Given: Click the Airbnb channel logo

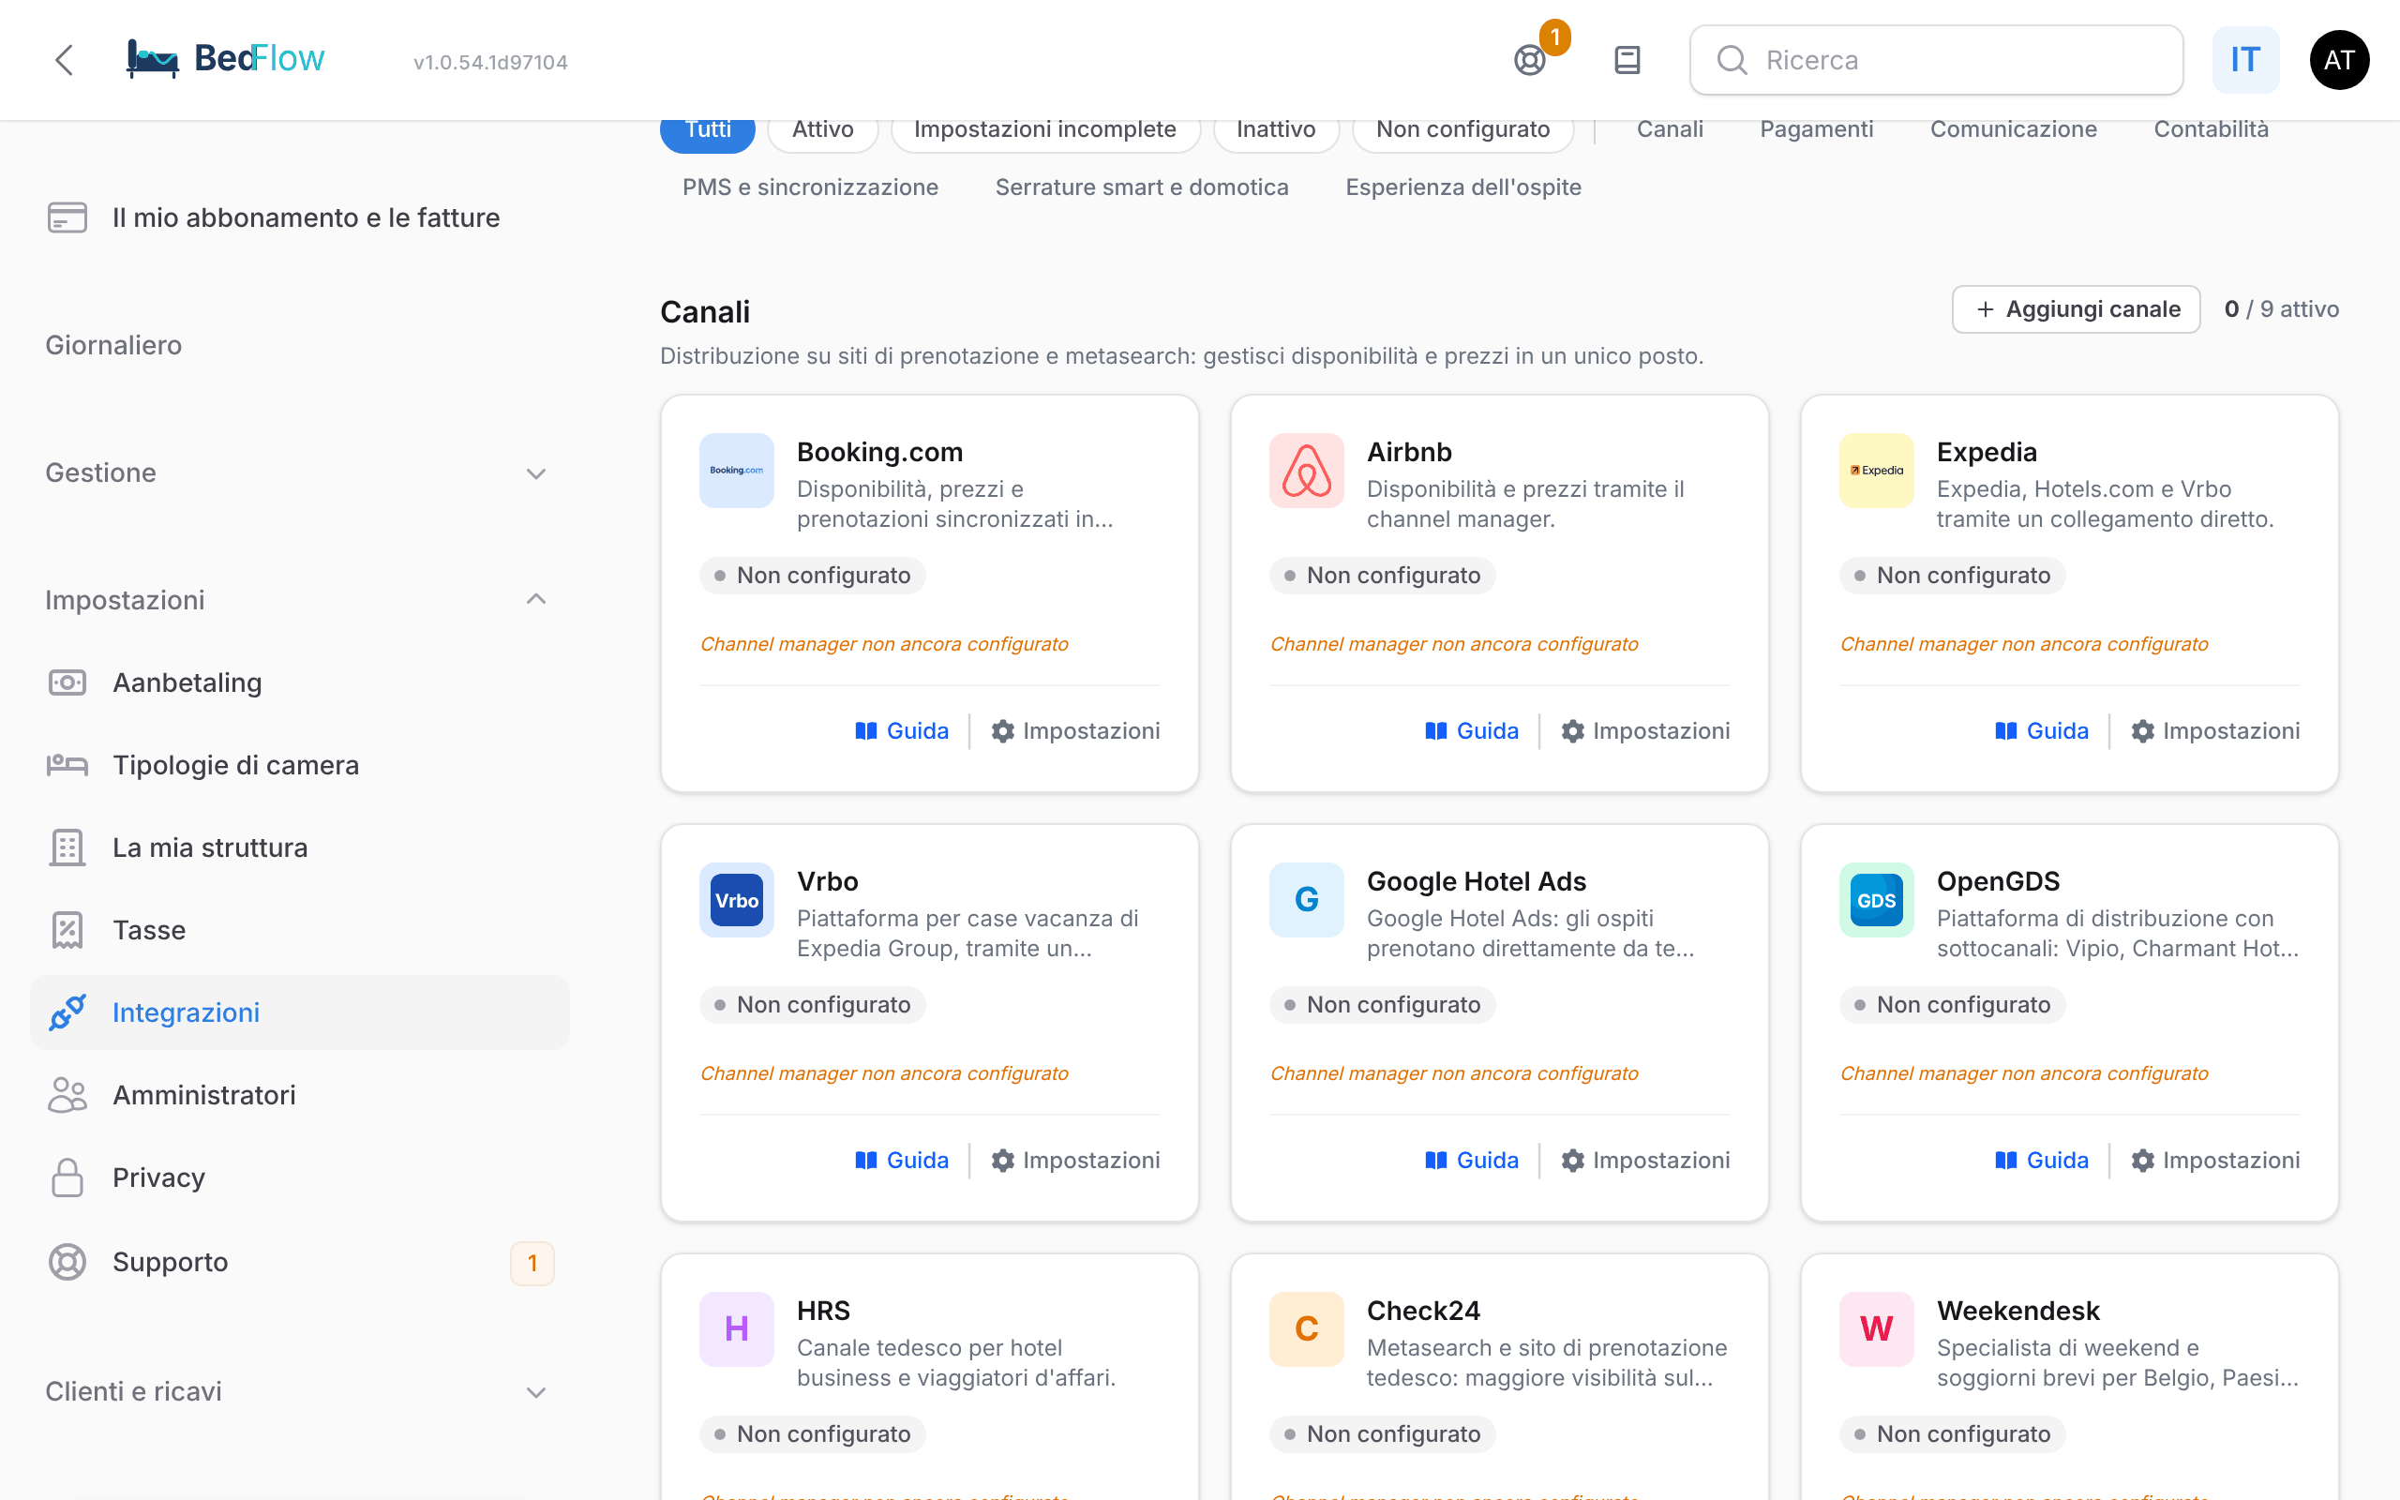Looking at the screenshot, I should click(1307, 471).
